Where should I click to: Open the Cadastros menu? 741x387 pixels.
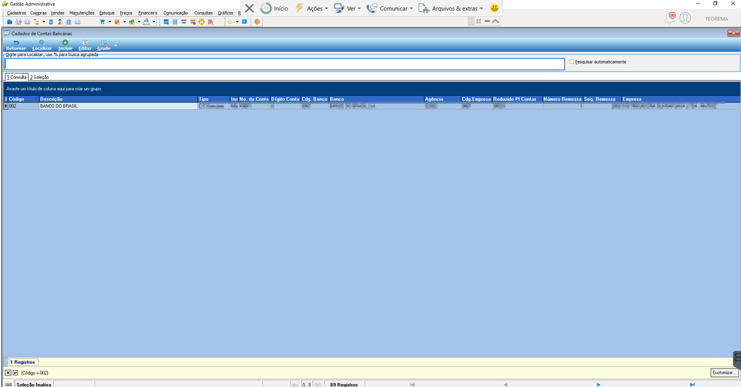(x=16, y=13)
